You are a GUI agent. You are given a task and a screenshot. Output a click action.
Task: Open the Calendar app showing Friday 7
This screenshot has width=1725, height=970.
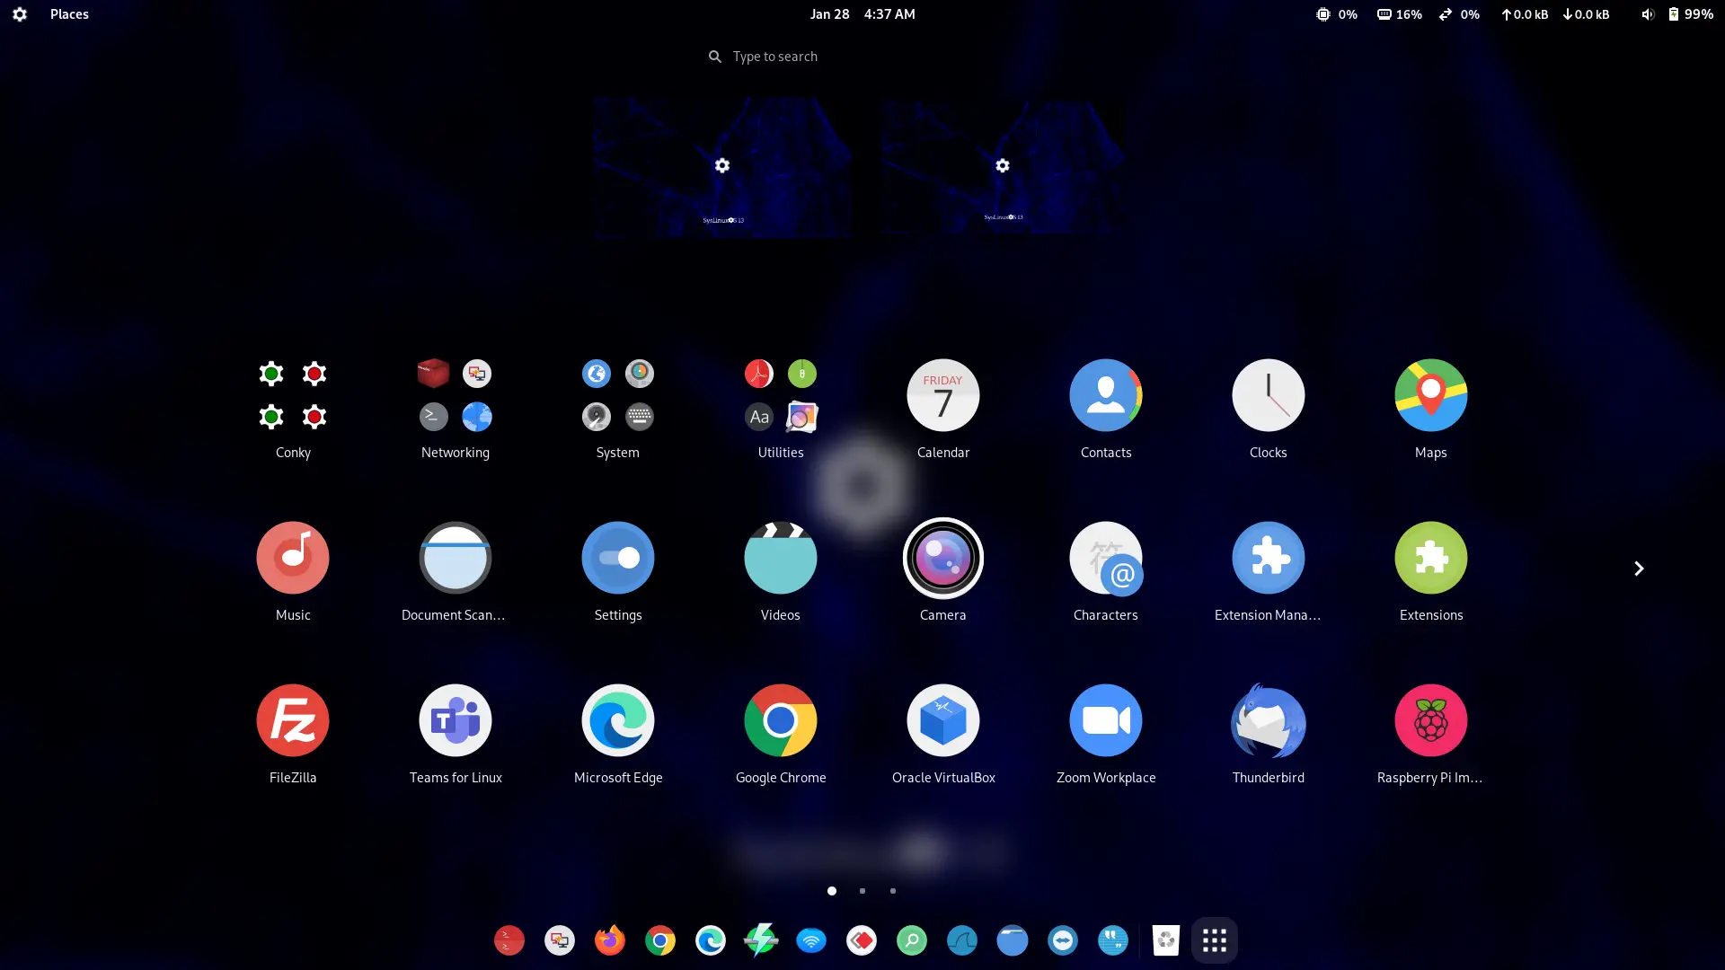942,395
